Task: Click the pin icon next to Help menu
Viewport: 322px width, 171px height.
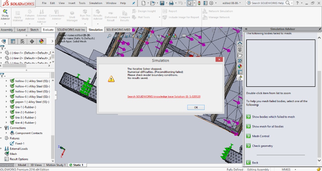Action: 134,3
